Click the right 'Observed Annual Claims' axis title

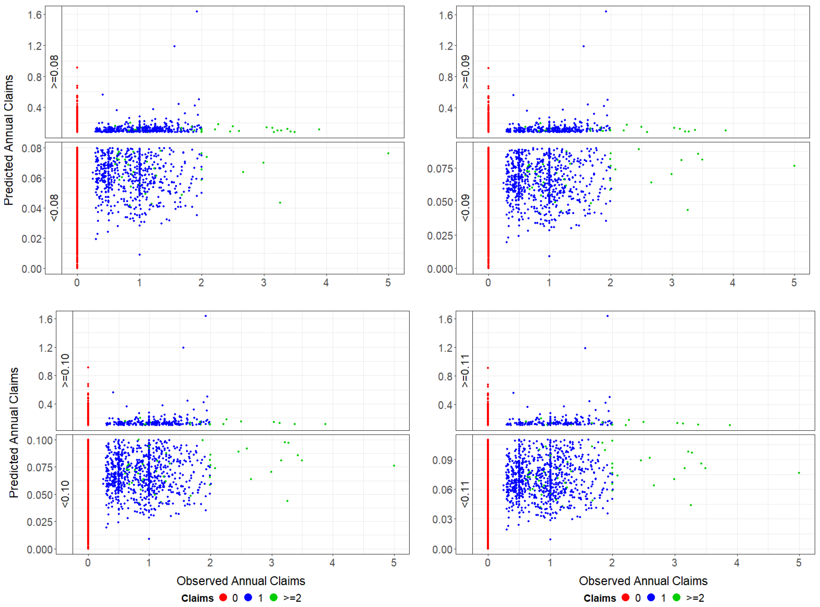coord(643,581)
